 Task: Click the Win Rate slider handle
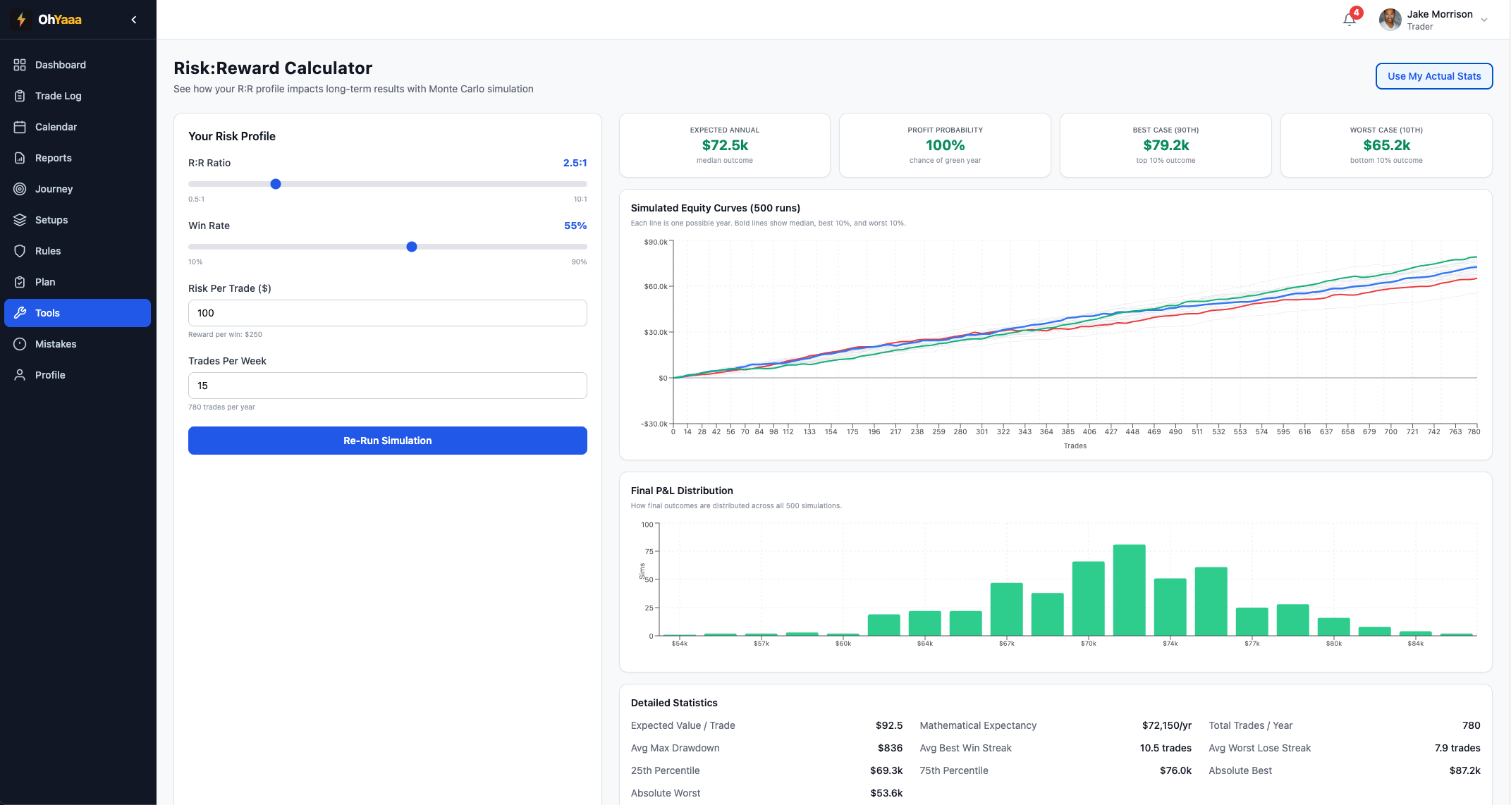pos(412,247)
